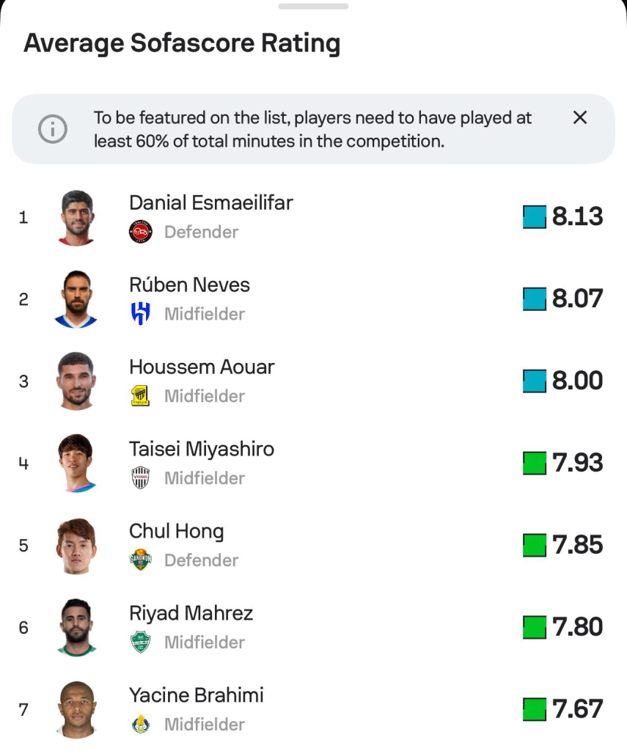
Task: Click club badge under Yacine Brahimi
Action: (x=140, y=725)
